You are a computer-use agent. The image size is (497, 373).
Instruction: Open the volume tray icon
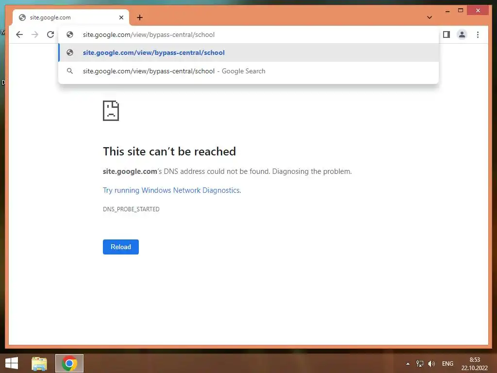(x=431, y=364)
